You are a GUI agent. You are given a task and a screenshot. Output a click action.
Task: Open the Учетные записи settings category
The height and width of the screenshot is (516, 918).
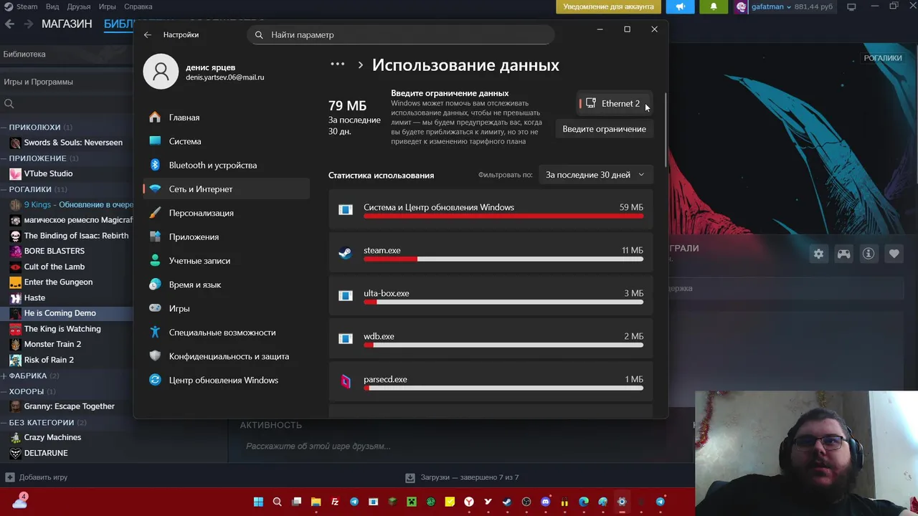pyautogui.click(x=226, y=261)
